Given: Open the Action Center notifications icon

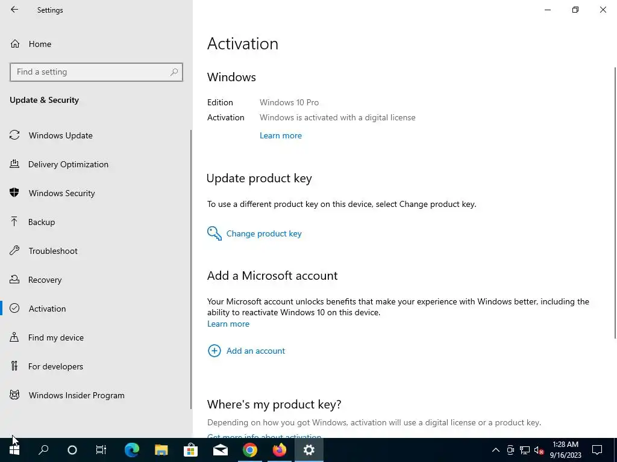Looking at the screenshot, I should 597,450.
